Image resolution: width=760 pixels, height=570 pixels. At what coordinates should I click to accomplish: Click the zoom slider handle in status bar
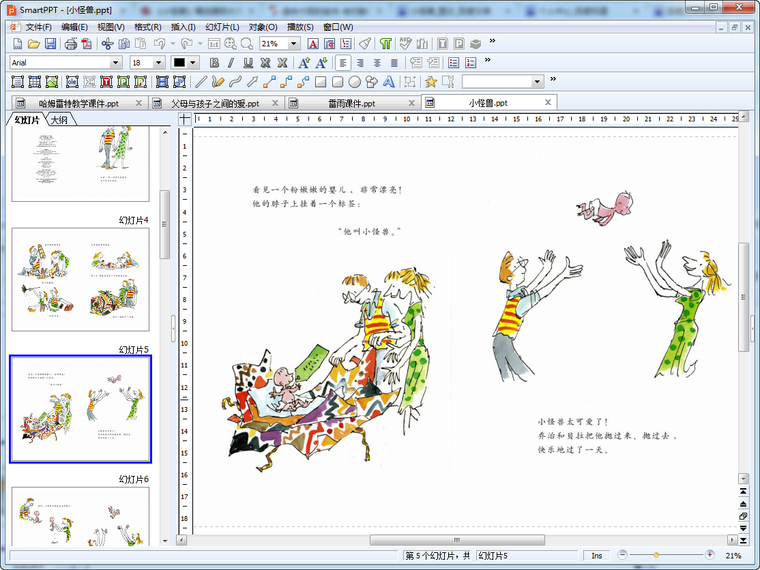tap(656, 555)
